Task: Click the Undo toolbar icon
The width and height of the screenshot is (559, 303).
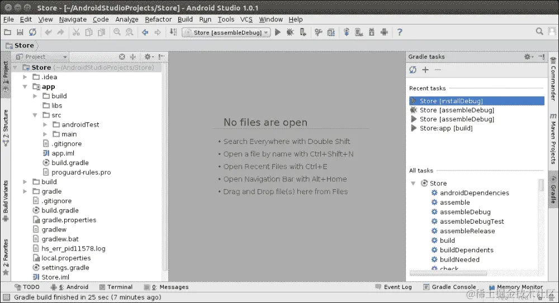Action: (48, 32)
